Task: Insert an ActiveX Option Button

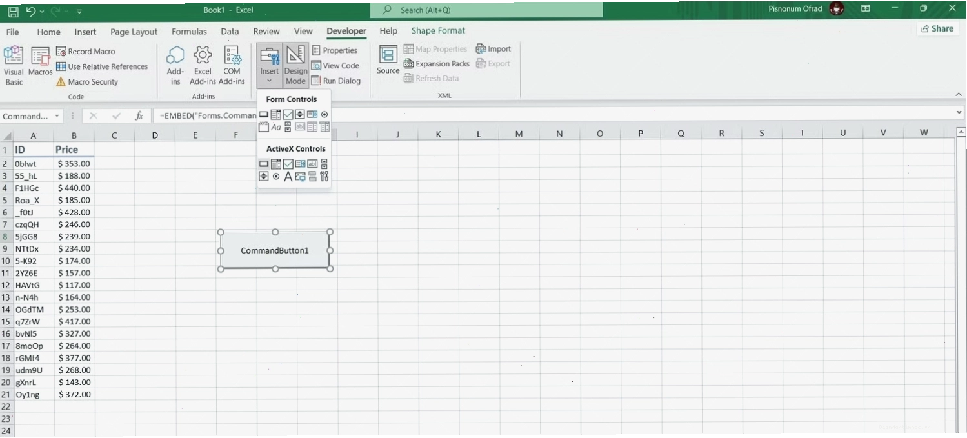Action: click(276, 176)
